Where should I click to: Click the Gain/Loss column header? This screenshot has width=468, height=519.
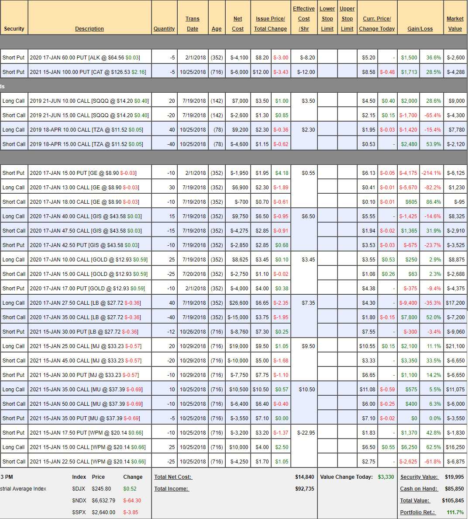(x=420, y=29)
